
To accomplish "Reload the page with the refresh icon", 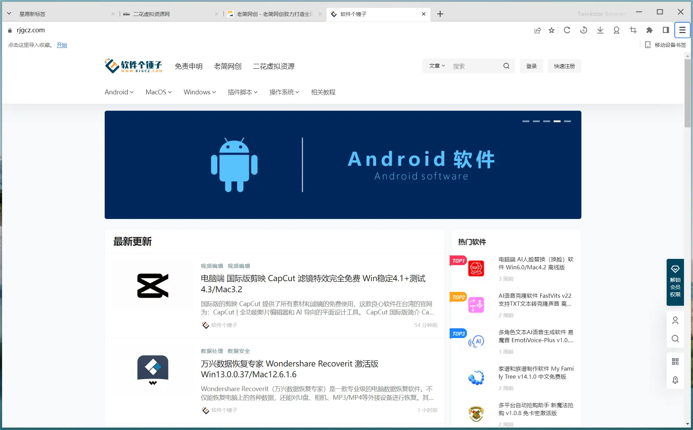I will pyautogui.click(x=567, y=30).
